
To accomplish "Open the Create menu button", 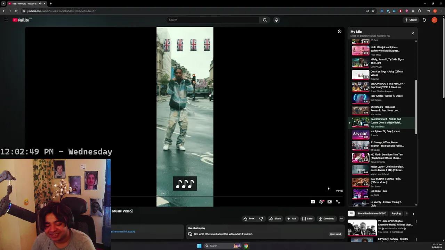I will [x=411, y=20].
